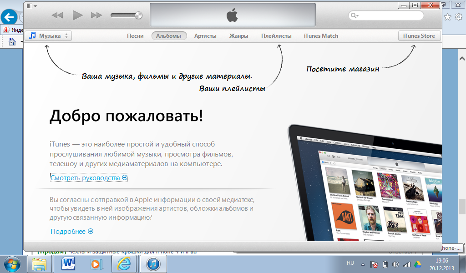Launch Windows Media Player from the taskbar
This screenshot has width=466, height=273.
click(96, 264)
